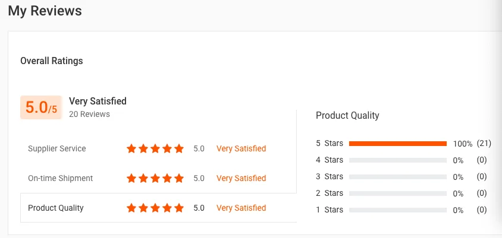Click Very Satisfied next to Product Quality

tap(241, 208)
